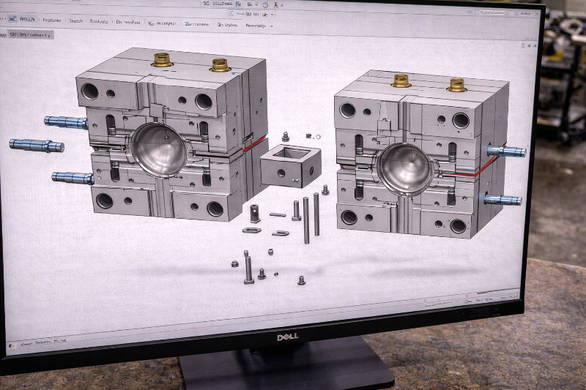Switch to the Sketch ribbon tab
Viewport: 586px width, 390px height.
click(76, 21)
